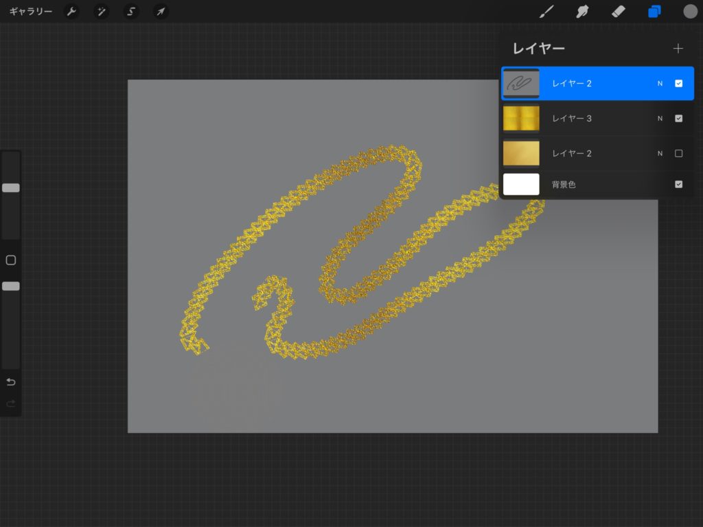Close the Layers panel via layers icon
This screenshot has width=703, height=527.
point(654,12)
